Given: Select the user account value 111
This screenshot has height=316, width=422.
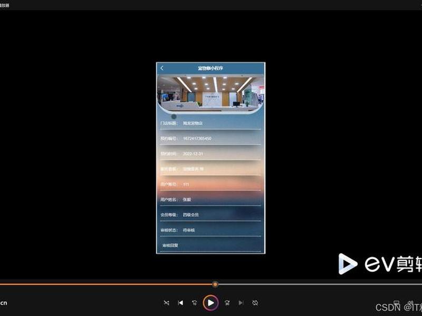Looking at the screenshot, I should click(x=186, y=184).
